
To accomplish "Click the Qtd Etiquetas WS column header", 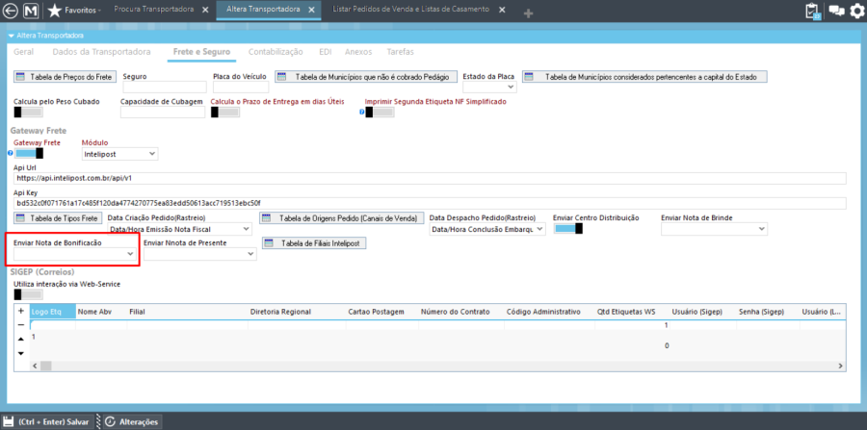I will pyautogui.click(x=630, y=312).
